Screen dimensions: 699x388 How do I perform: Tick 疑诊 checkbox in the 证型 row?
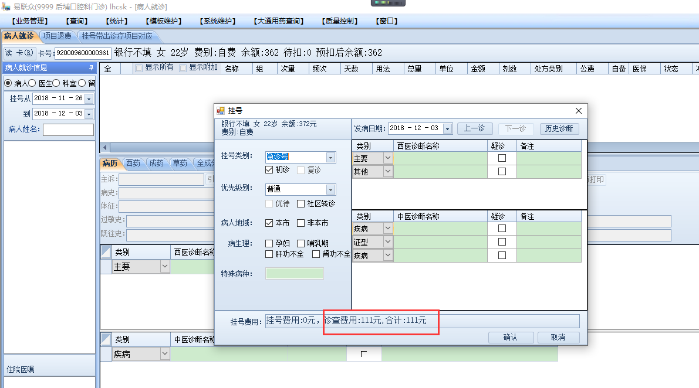[x=502, y=241]
